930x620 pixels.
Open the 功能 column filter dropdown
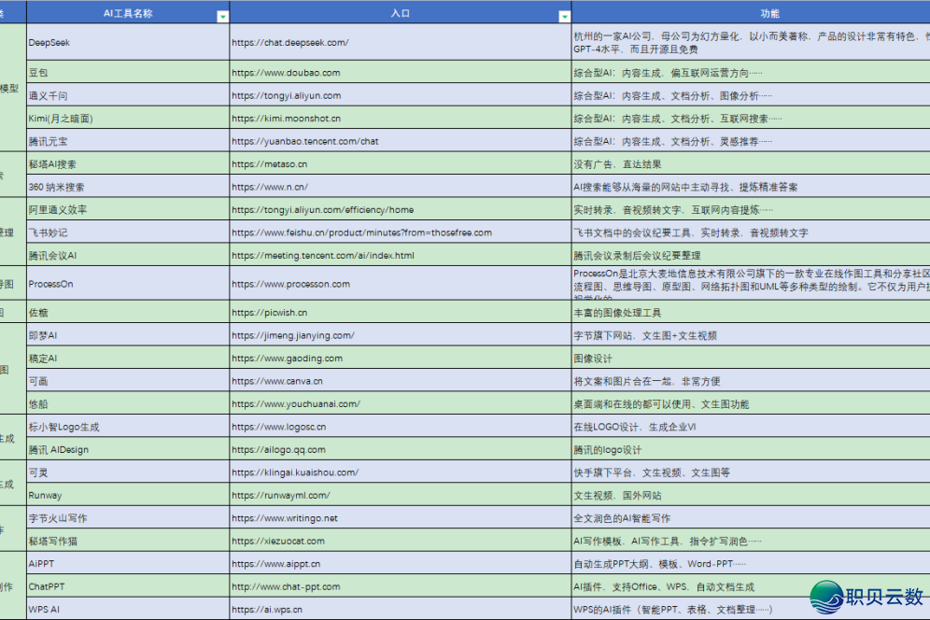point(921,15)
